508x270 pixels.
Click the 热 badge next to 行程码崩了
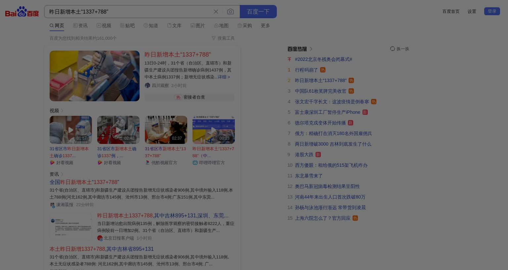point(323,70)
